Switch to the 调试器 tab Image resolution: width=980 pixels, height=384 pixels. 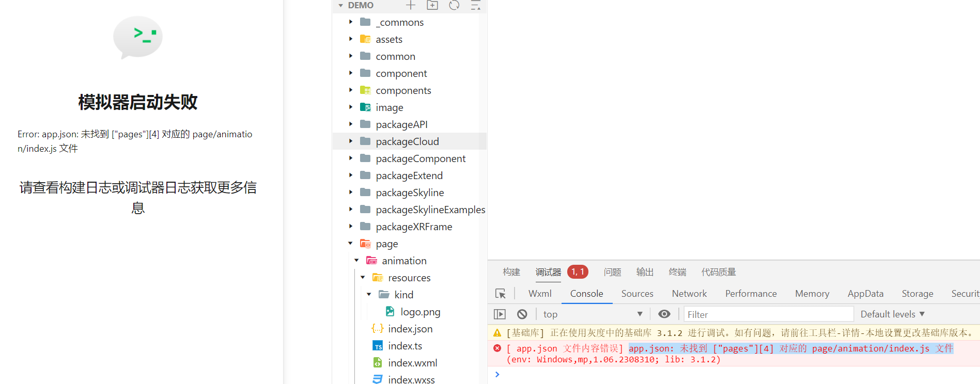548,272
